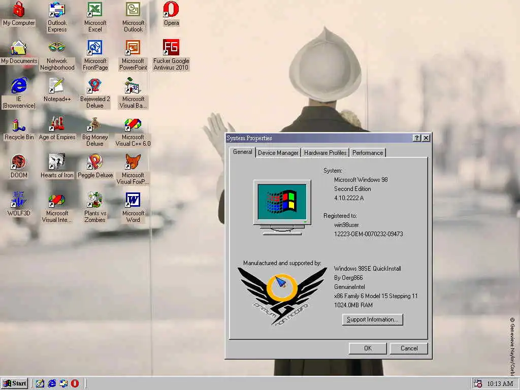Click the Windows monitor logo image

(x=282, y=207)
